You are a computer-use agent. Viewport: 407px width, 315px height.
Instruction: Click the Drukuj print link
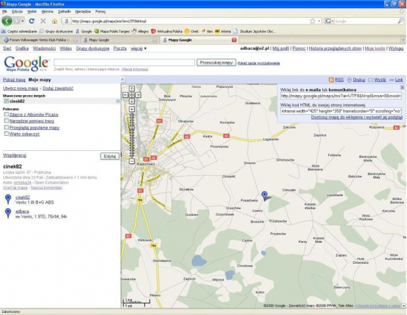click(359, 79)
